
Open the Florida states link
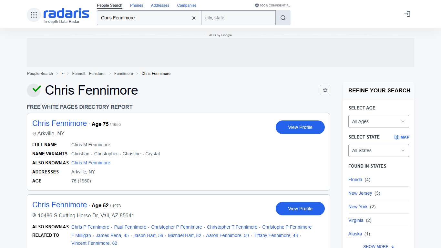pyautogui.click(x=355, y=180)
